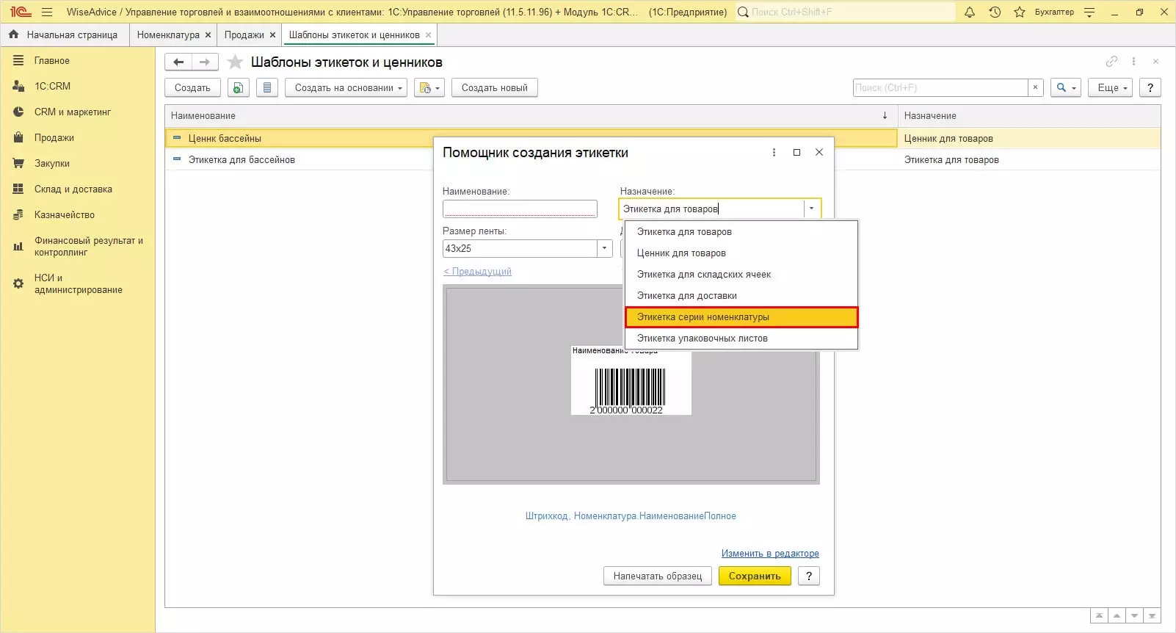This screenshot has height=633, width=1176.
Task: Focus the Наименование input field
Action: pos(520,209)
